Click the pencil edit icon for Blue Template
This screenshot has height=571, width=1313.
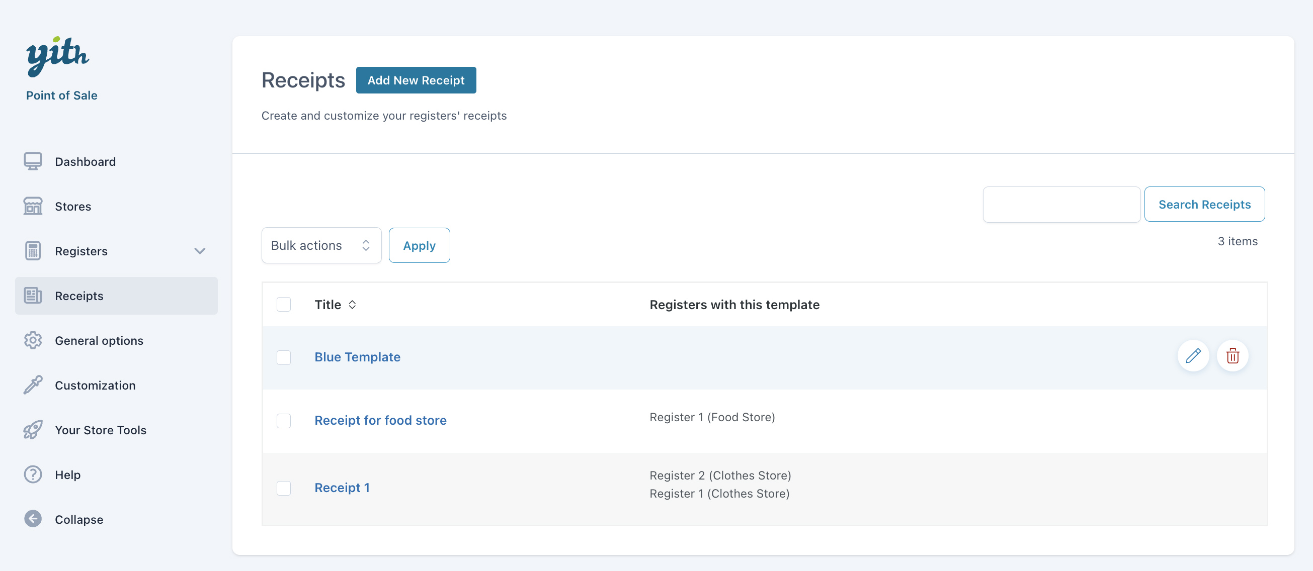coord(1193,355)
